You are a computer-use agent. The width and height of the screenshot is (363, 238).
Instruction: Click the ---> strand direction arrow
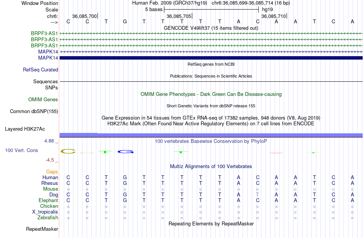pyautogui.click(x=54, y=22)
